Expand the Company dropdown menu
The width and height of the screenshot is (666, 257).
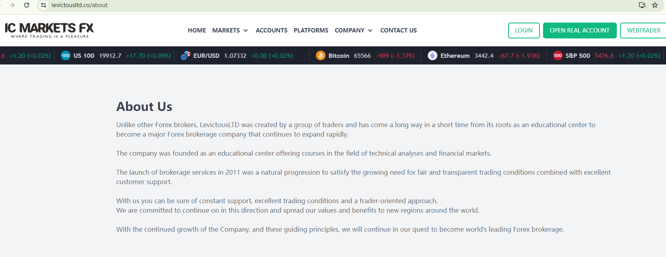[353, 30]
